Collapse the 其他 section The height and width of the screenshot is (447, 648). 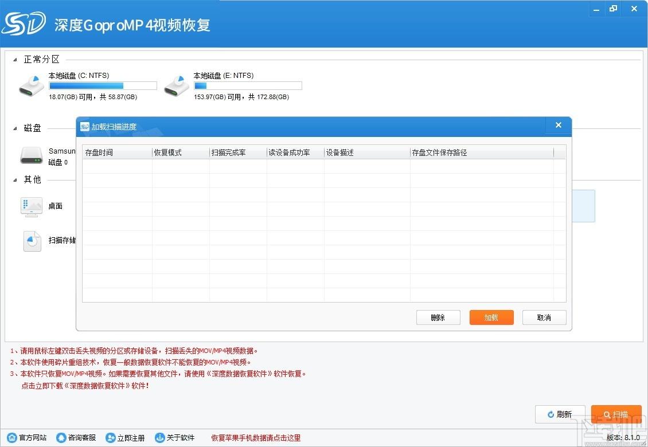tap(15, 180)
